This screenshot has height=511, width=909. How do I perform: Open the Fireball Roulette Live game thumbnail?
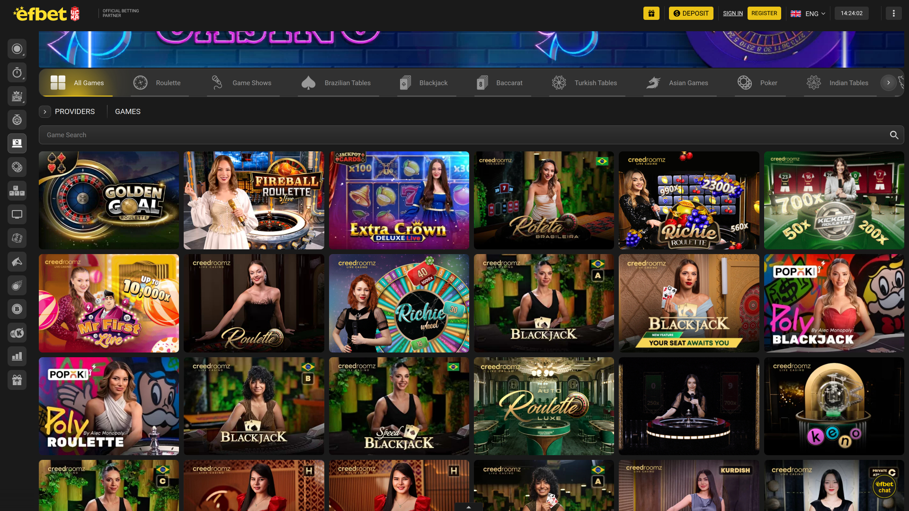(254, 200)
